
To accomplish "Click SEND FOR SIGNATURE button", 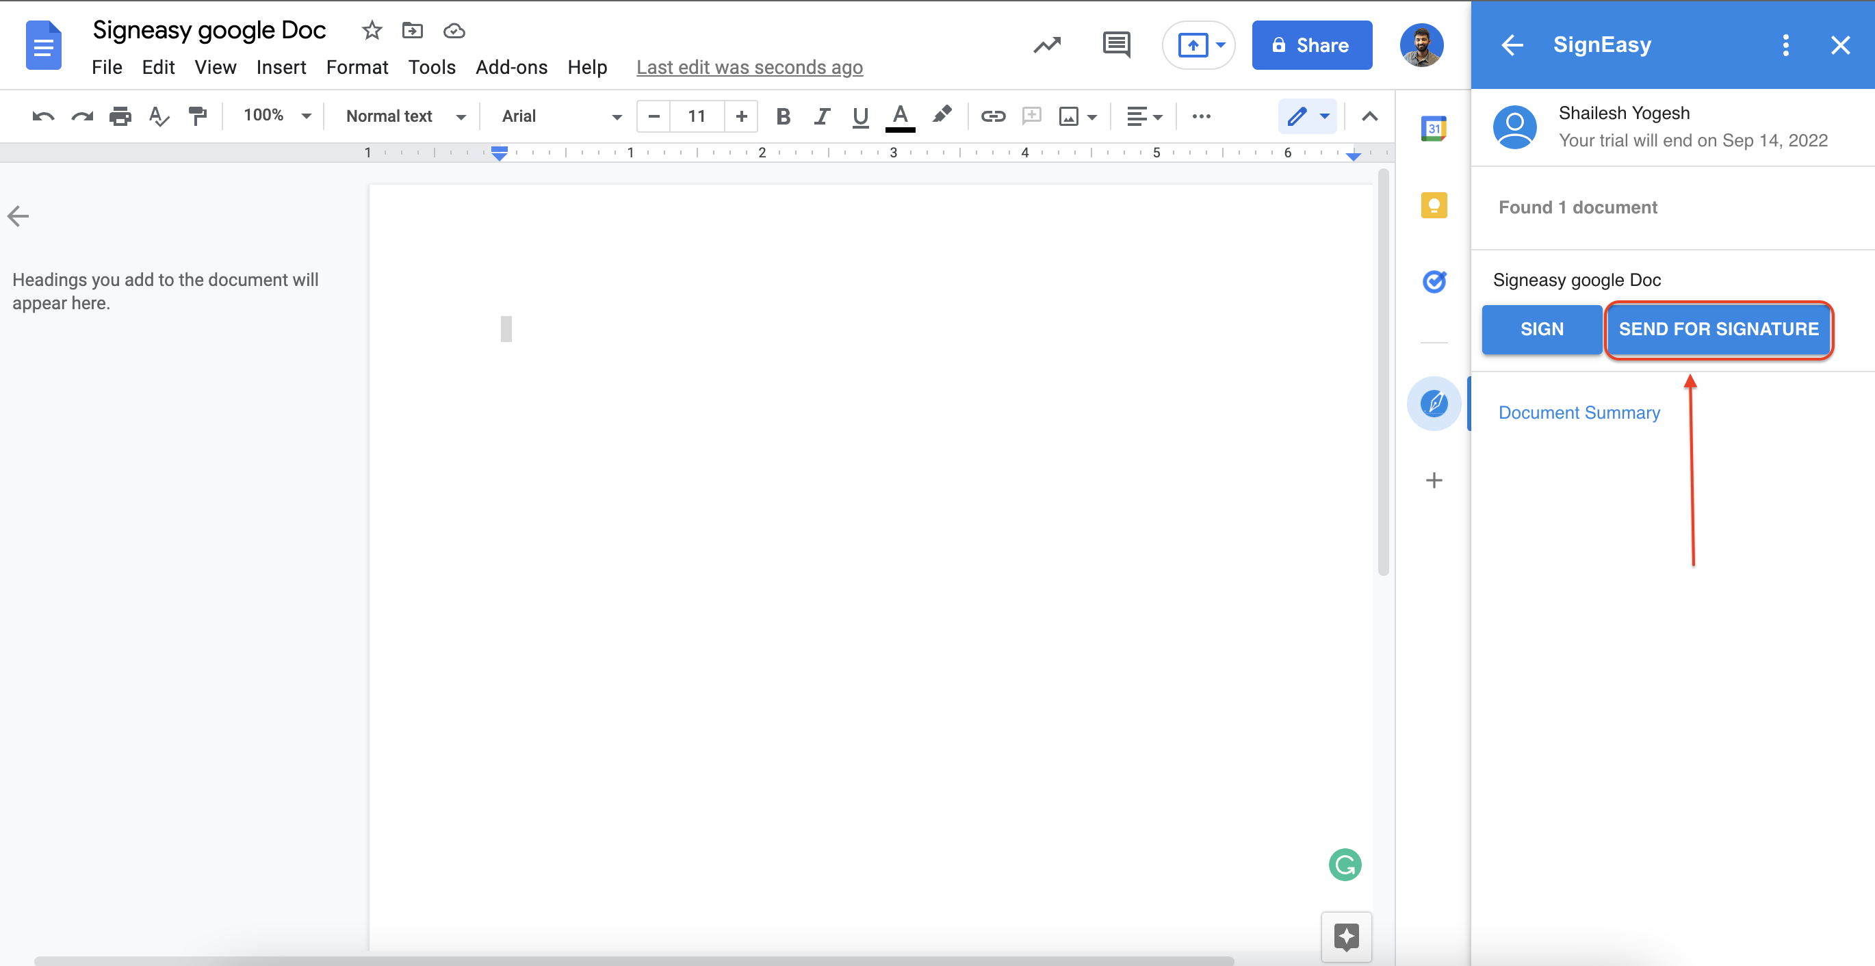I will [x=1718, y=329].
